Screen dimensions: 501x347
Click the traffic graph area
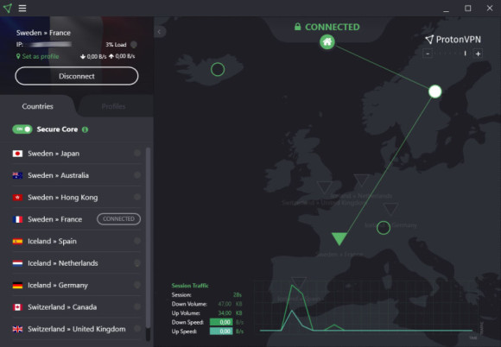click(367, 306)
